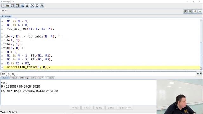Click the line 'fib(N, R) :- fib_table(N, R), !.'
Screen dimensions: 203x114
pyautogui.click(x=32, y=37)
